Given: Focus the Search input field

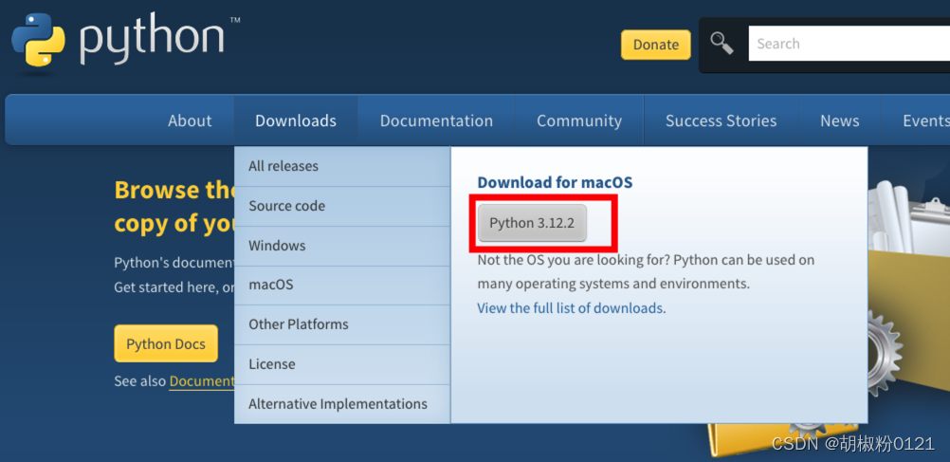Looking at the screenshot, I should click(x=849, y=44).
